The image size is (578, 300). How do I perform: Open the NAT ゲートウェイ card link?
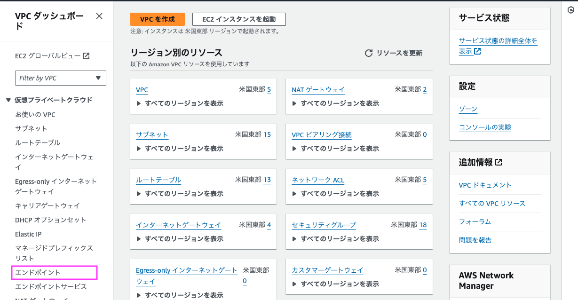pos(318,89)
